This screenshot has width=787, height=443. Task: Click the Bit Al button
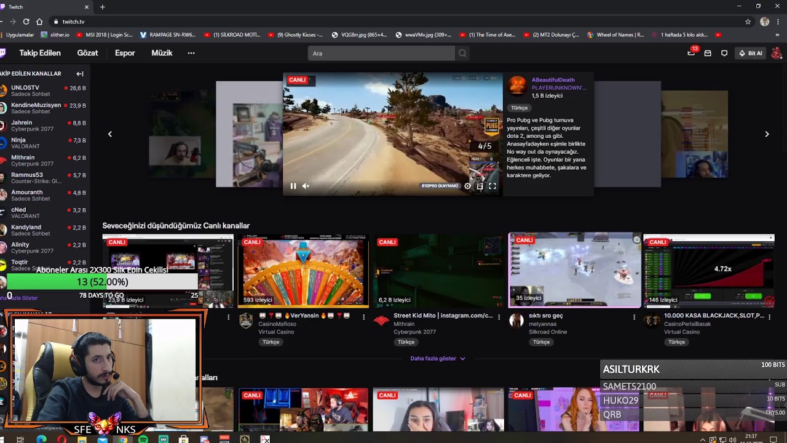(x=751, y=54)
